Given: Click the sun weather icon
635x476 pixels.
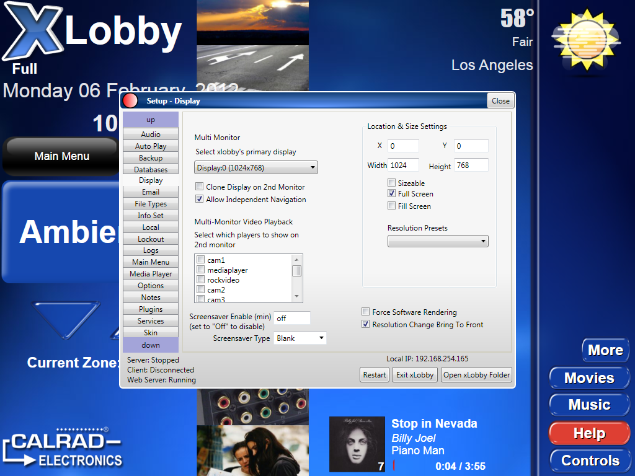Looking at the screenshot, I should (586, 40).
